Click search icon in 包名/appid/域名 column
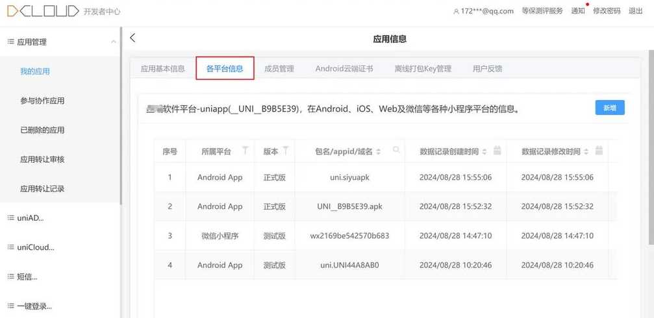The height and width of the screenshot is (318, 654). [396, 150]
